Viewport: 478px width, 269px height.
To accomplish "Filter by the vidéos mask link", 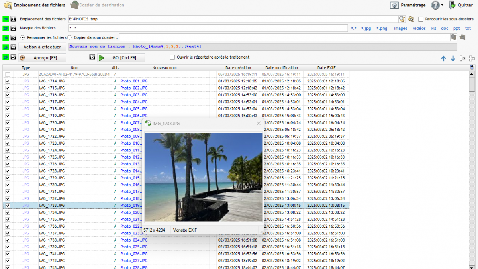I will tap(419, 28).
